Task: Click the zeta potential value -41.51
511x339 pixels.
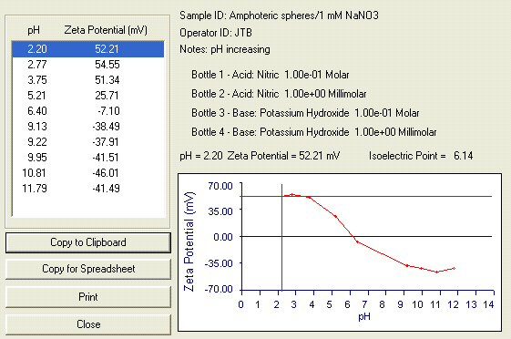Action: click(x=106, y=158)
